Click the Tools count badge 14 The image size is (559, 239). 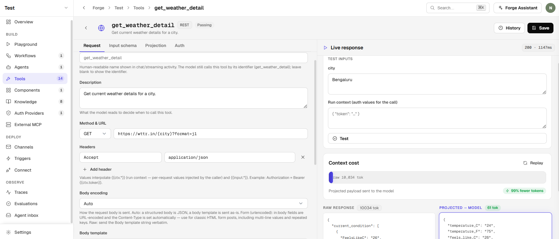click(x=60, y=78)
